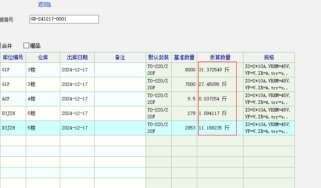
Task: Select the 备注 column header
Action: pos(120,57)
